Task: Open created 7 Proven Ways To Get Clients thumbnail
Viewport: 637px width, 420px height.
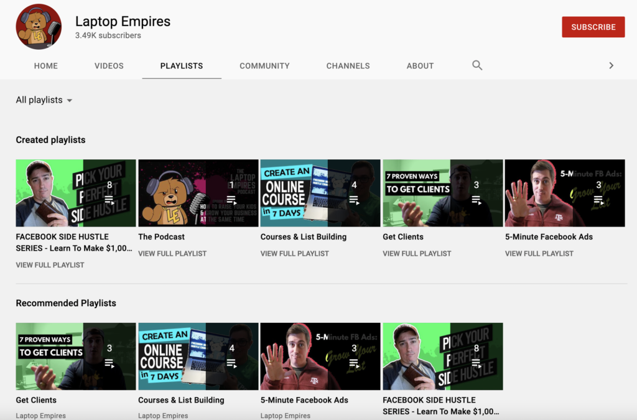Action: [443, 193]
